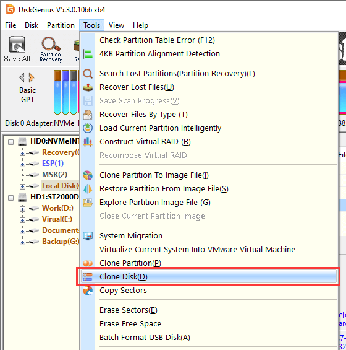Click the Save All toolbar icon

click(x=17, y=49)
